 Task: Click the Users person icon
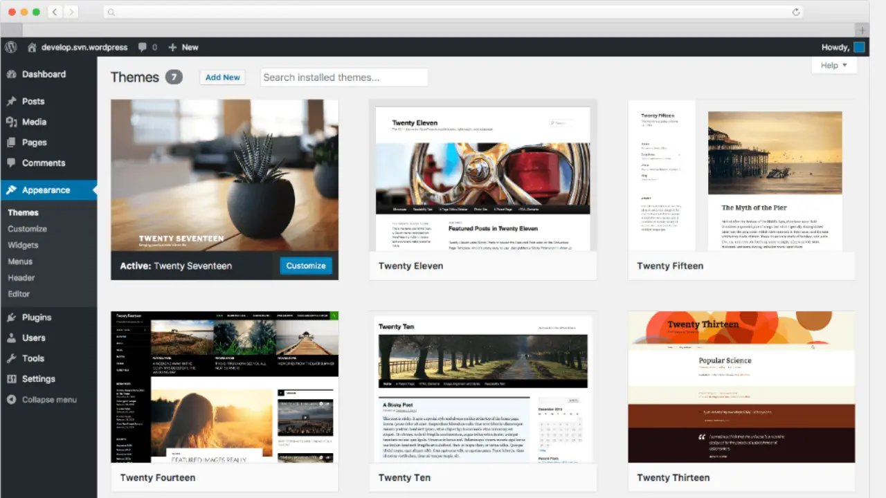tap(11, 338)
